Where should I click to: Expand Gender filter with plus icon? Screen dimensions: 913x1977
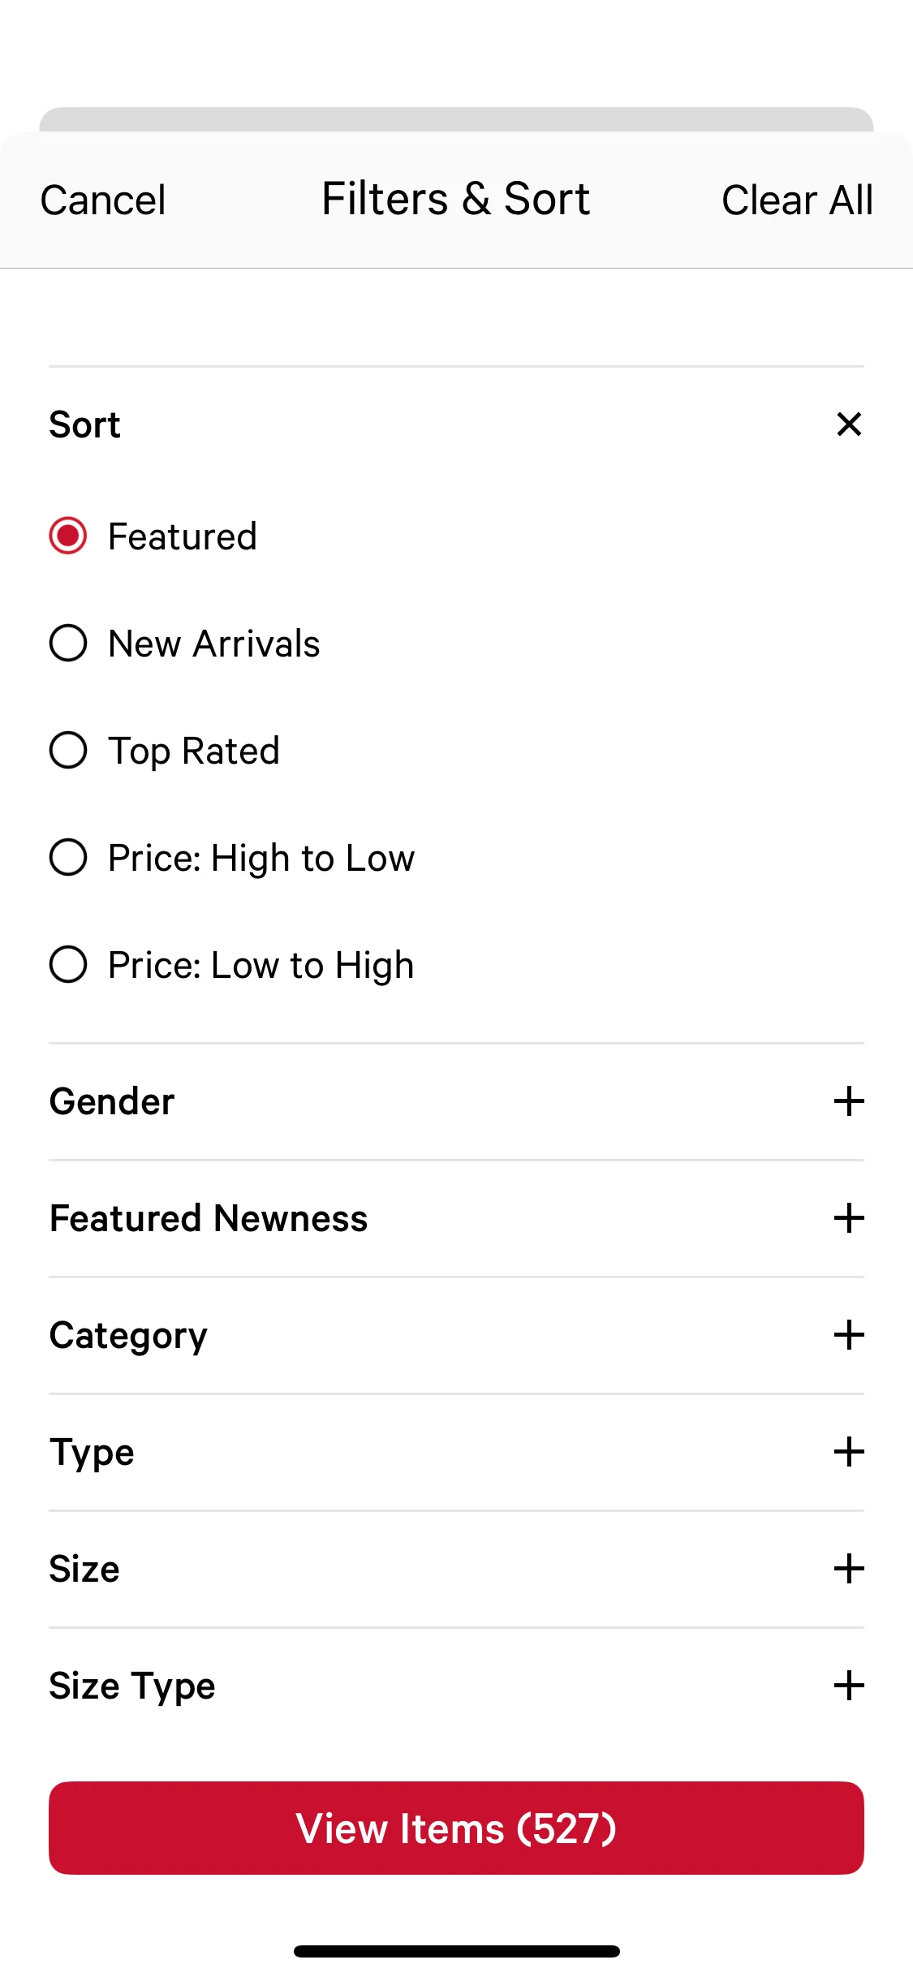click(x=849, y=1101)
